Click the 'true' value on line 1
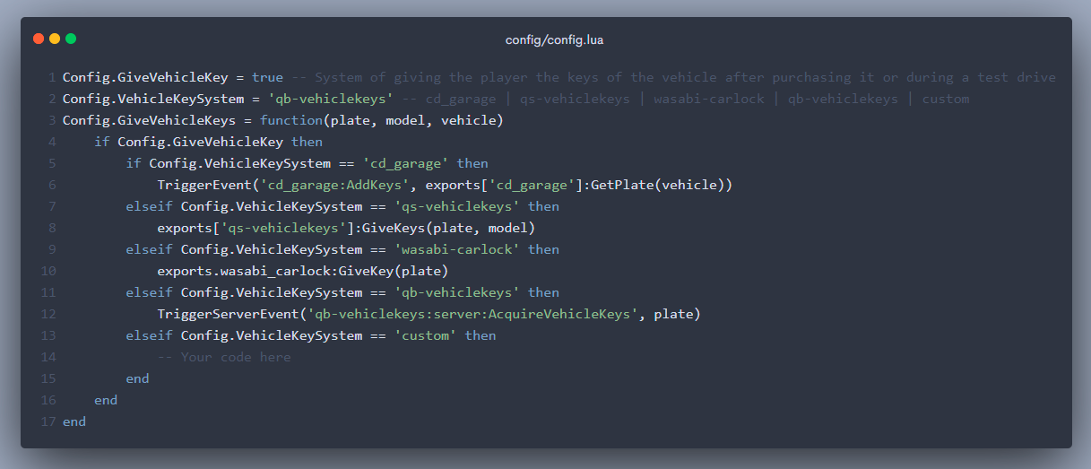Image resolution: width=1091 pixels, height=469 pixels. tap(267, 77)
